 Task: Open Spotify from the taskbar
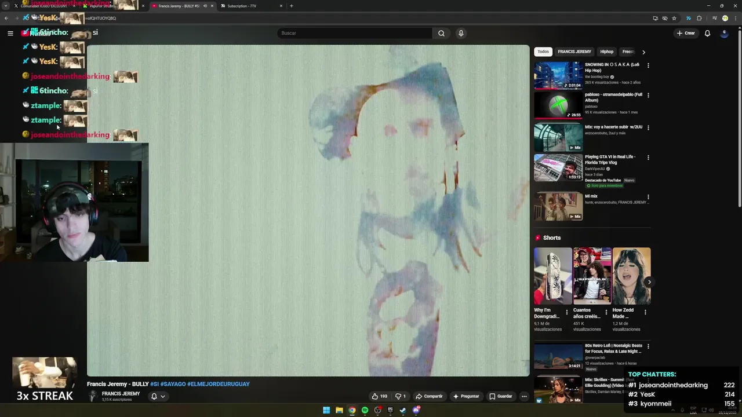pos(365,410)
